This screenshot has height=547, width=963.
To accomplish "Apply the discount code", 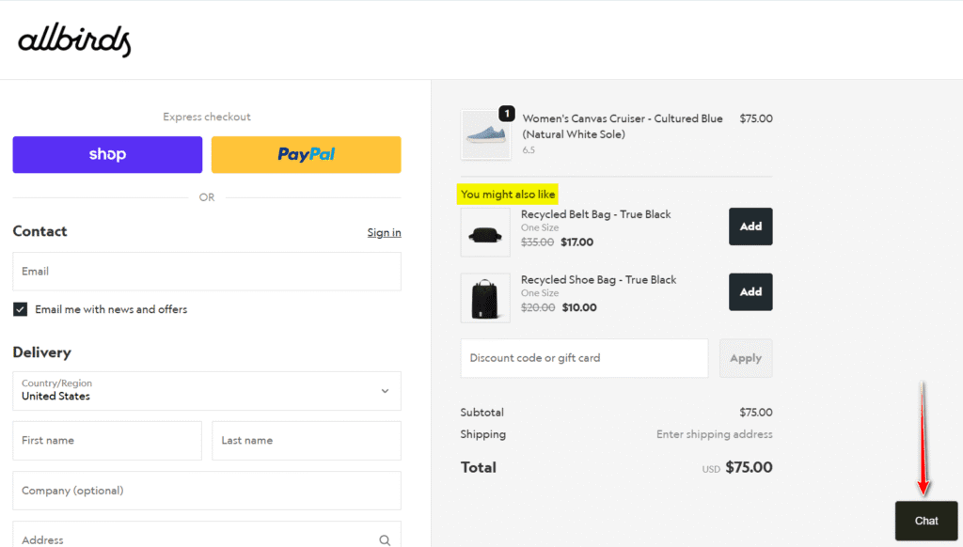I will click(x=746, y=358).
